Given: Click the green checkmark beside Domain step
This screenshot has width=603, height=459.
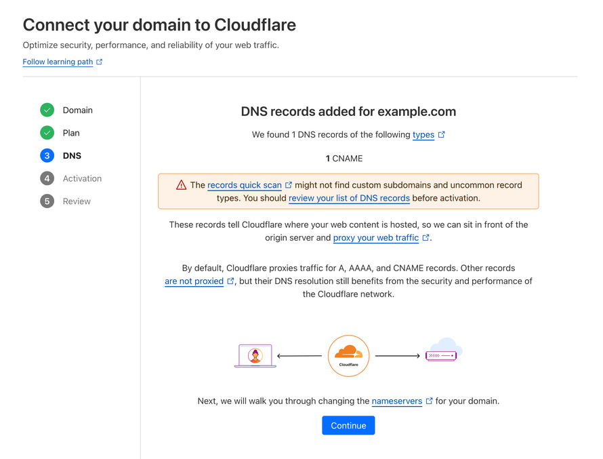Looking at the screenshot, I should [x=47, y=110].
